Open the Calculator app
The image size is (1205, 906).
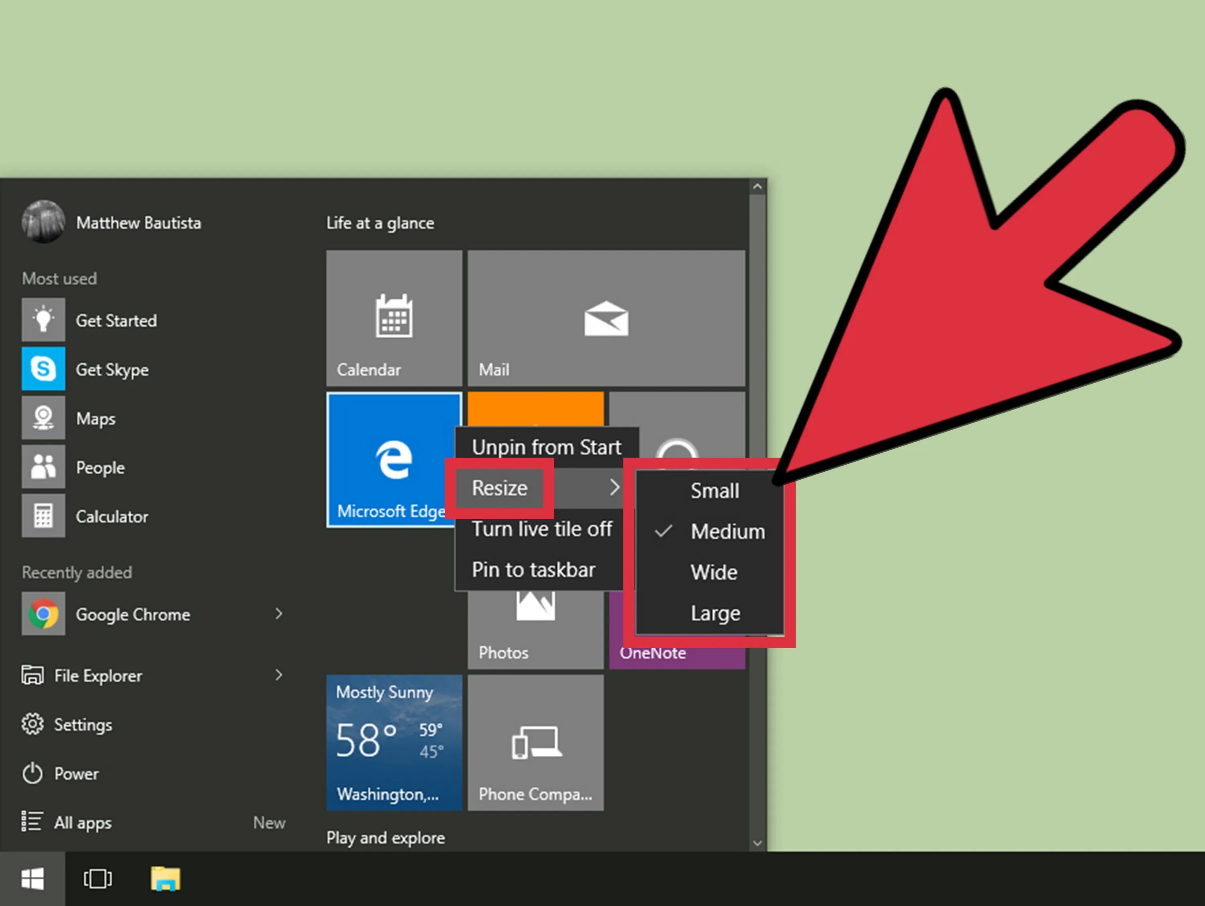coord(112,516)
